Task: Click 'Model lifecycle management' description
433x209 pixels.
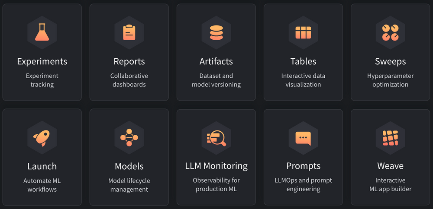Action: (129, 185)
